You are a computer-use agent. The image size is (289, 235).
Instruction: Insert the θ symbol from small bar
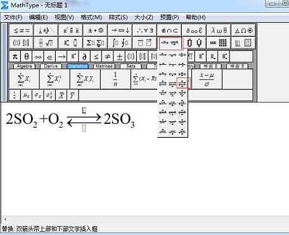pyautogui.click(x=27, y=57)
